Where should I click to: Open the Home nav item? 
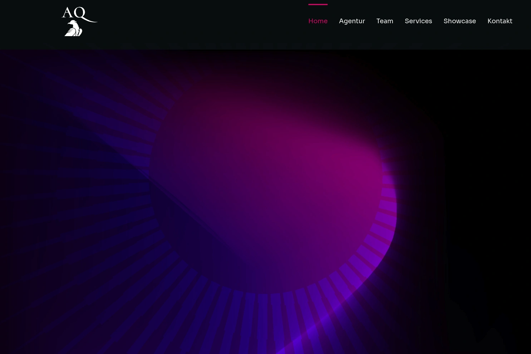pyautogui.click(x=318, y=21)
